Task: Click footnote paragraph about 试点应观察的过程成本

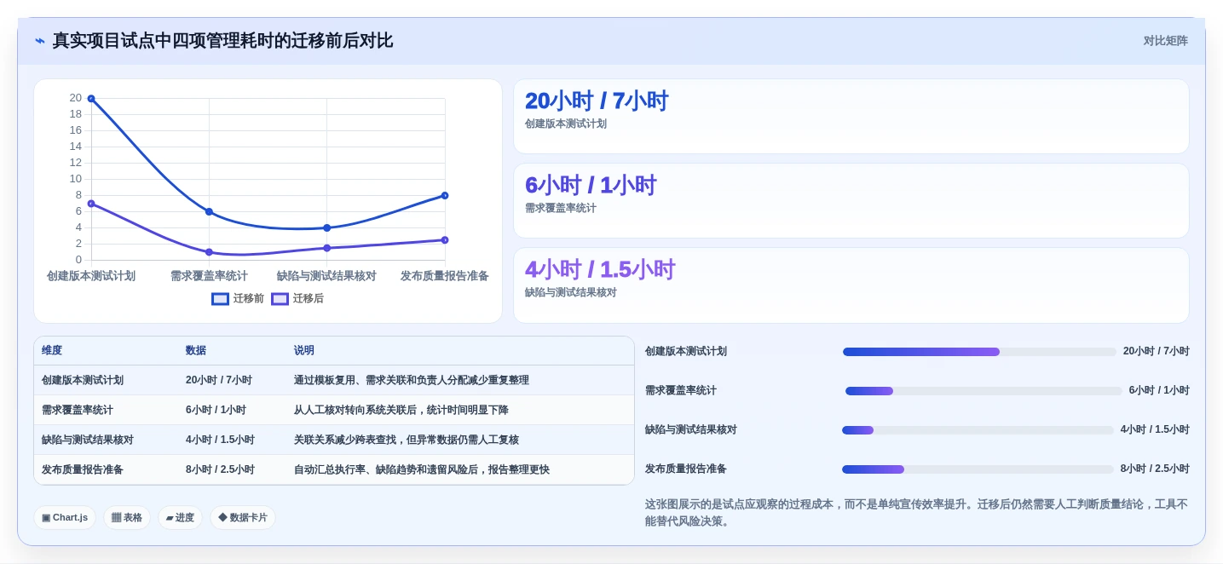Action: [916, 513]
